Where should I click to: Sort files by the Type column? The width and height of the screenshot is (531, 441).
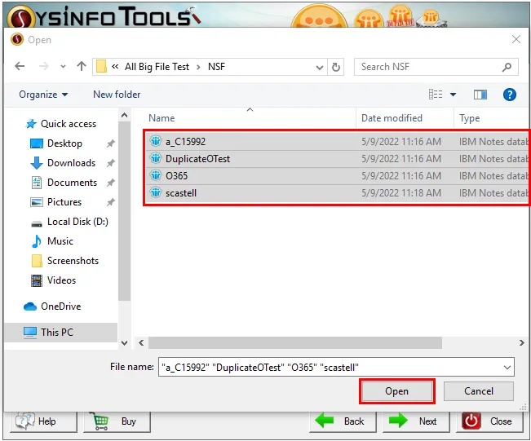click(469, 118)
